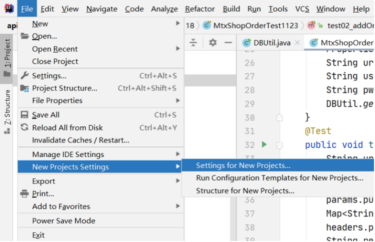This screenshot has width=375, height=242.
Task: Open the Window menu
Action: pyautogui.click(x=331, y=8)
